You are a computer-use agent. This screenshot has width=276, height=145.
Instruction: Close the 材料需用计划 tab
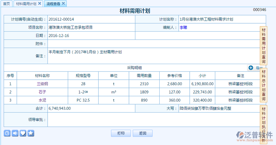[40, 4]
